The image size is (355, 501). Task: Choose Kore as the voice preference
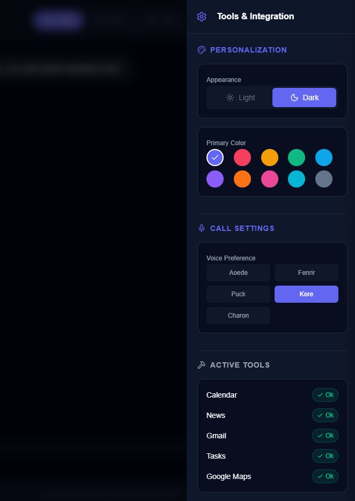click(x=306, y=294)
